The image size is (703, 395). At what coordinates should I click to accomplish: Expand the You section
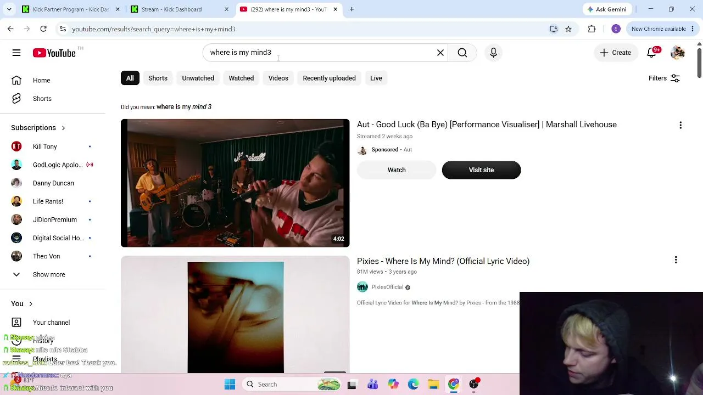pos(22,304)
